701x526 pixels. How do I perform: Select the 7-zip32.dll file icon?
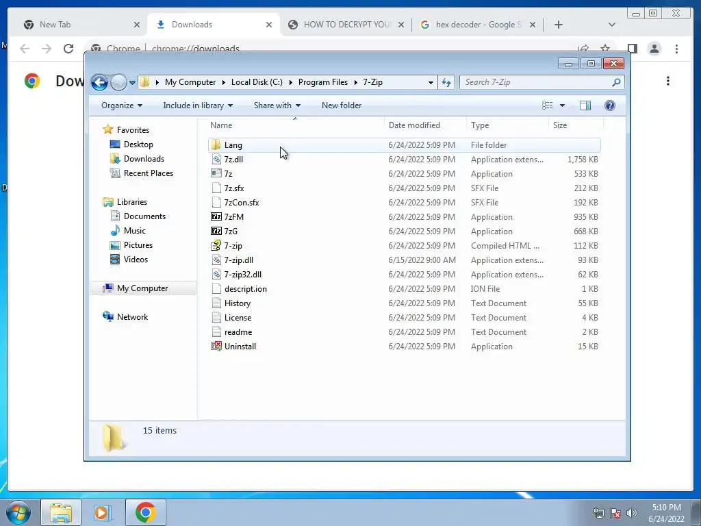[x=216, y=274]
